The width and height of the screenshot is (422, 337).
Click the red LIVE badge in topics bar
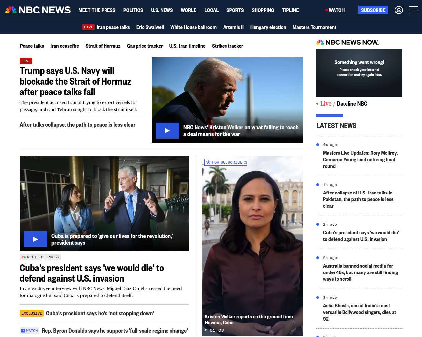tap(88, 27)
